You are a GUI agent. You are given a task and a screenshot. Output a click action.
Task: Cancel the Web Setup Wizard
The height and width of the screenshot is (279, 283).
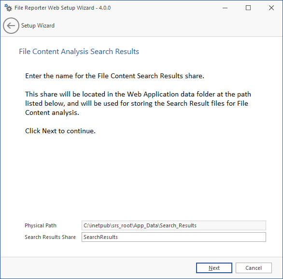(x=254, y=268)
